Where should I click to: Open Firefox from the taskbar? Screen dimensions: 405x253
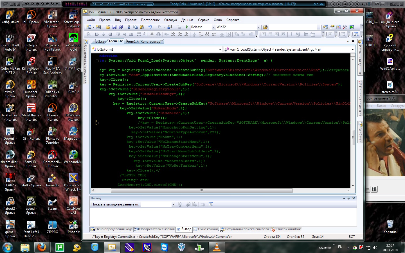(x=42, y=247)
